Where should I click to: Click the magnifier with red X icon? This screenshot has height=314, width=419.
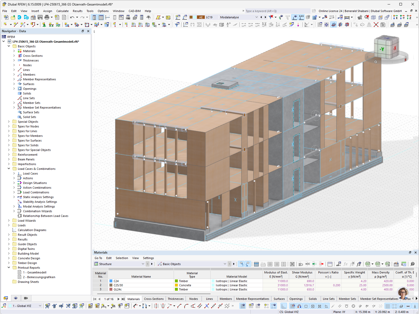[x=367, y=17]
